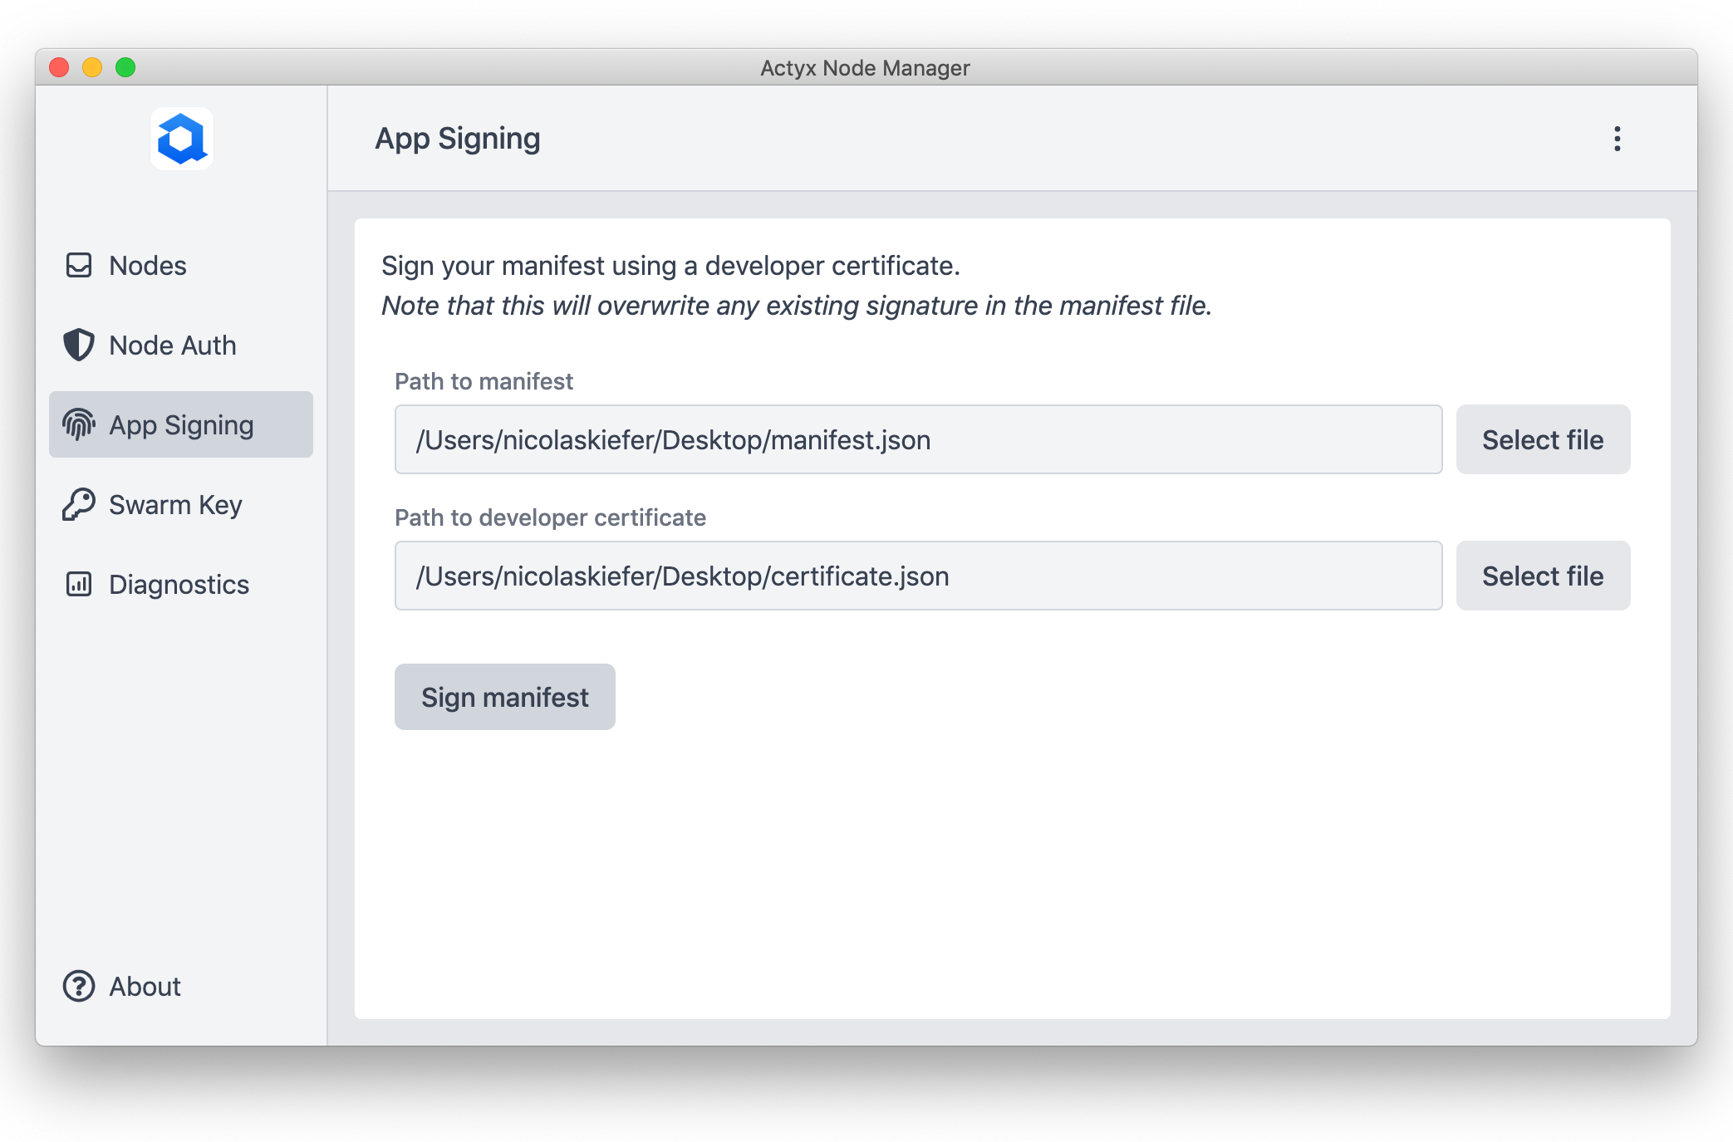Screen dimensions: 1733x1142
Task: Select file for developer certificate
Action: coord(1542,576)
